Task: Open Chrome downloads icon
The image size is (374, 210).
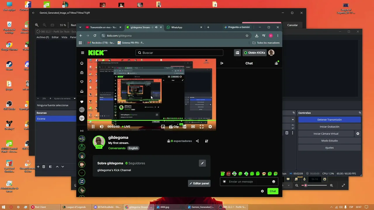Action: (257, 36)
